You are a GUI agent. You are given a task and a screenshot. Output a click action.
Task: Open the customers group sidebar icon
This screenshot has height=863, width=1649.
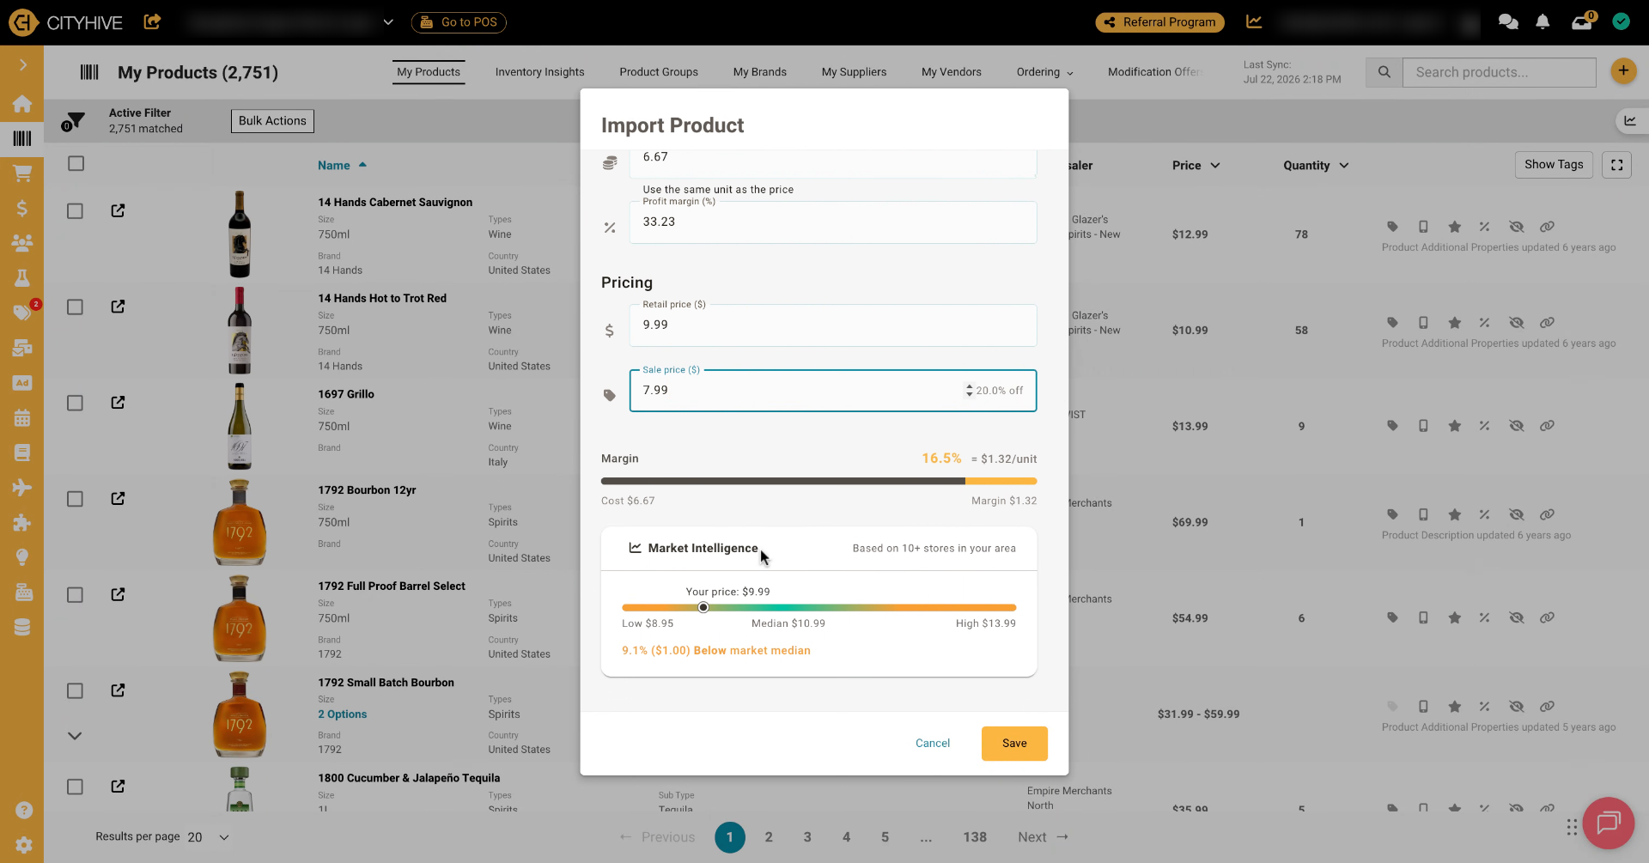[22, 242]
